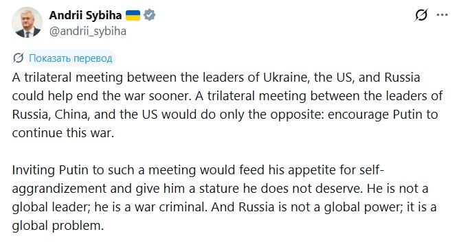Click the word 'Ukraine,' in the first line
The image size is (457, 247).
(x=287, y=78)
